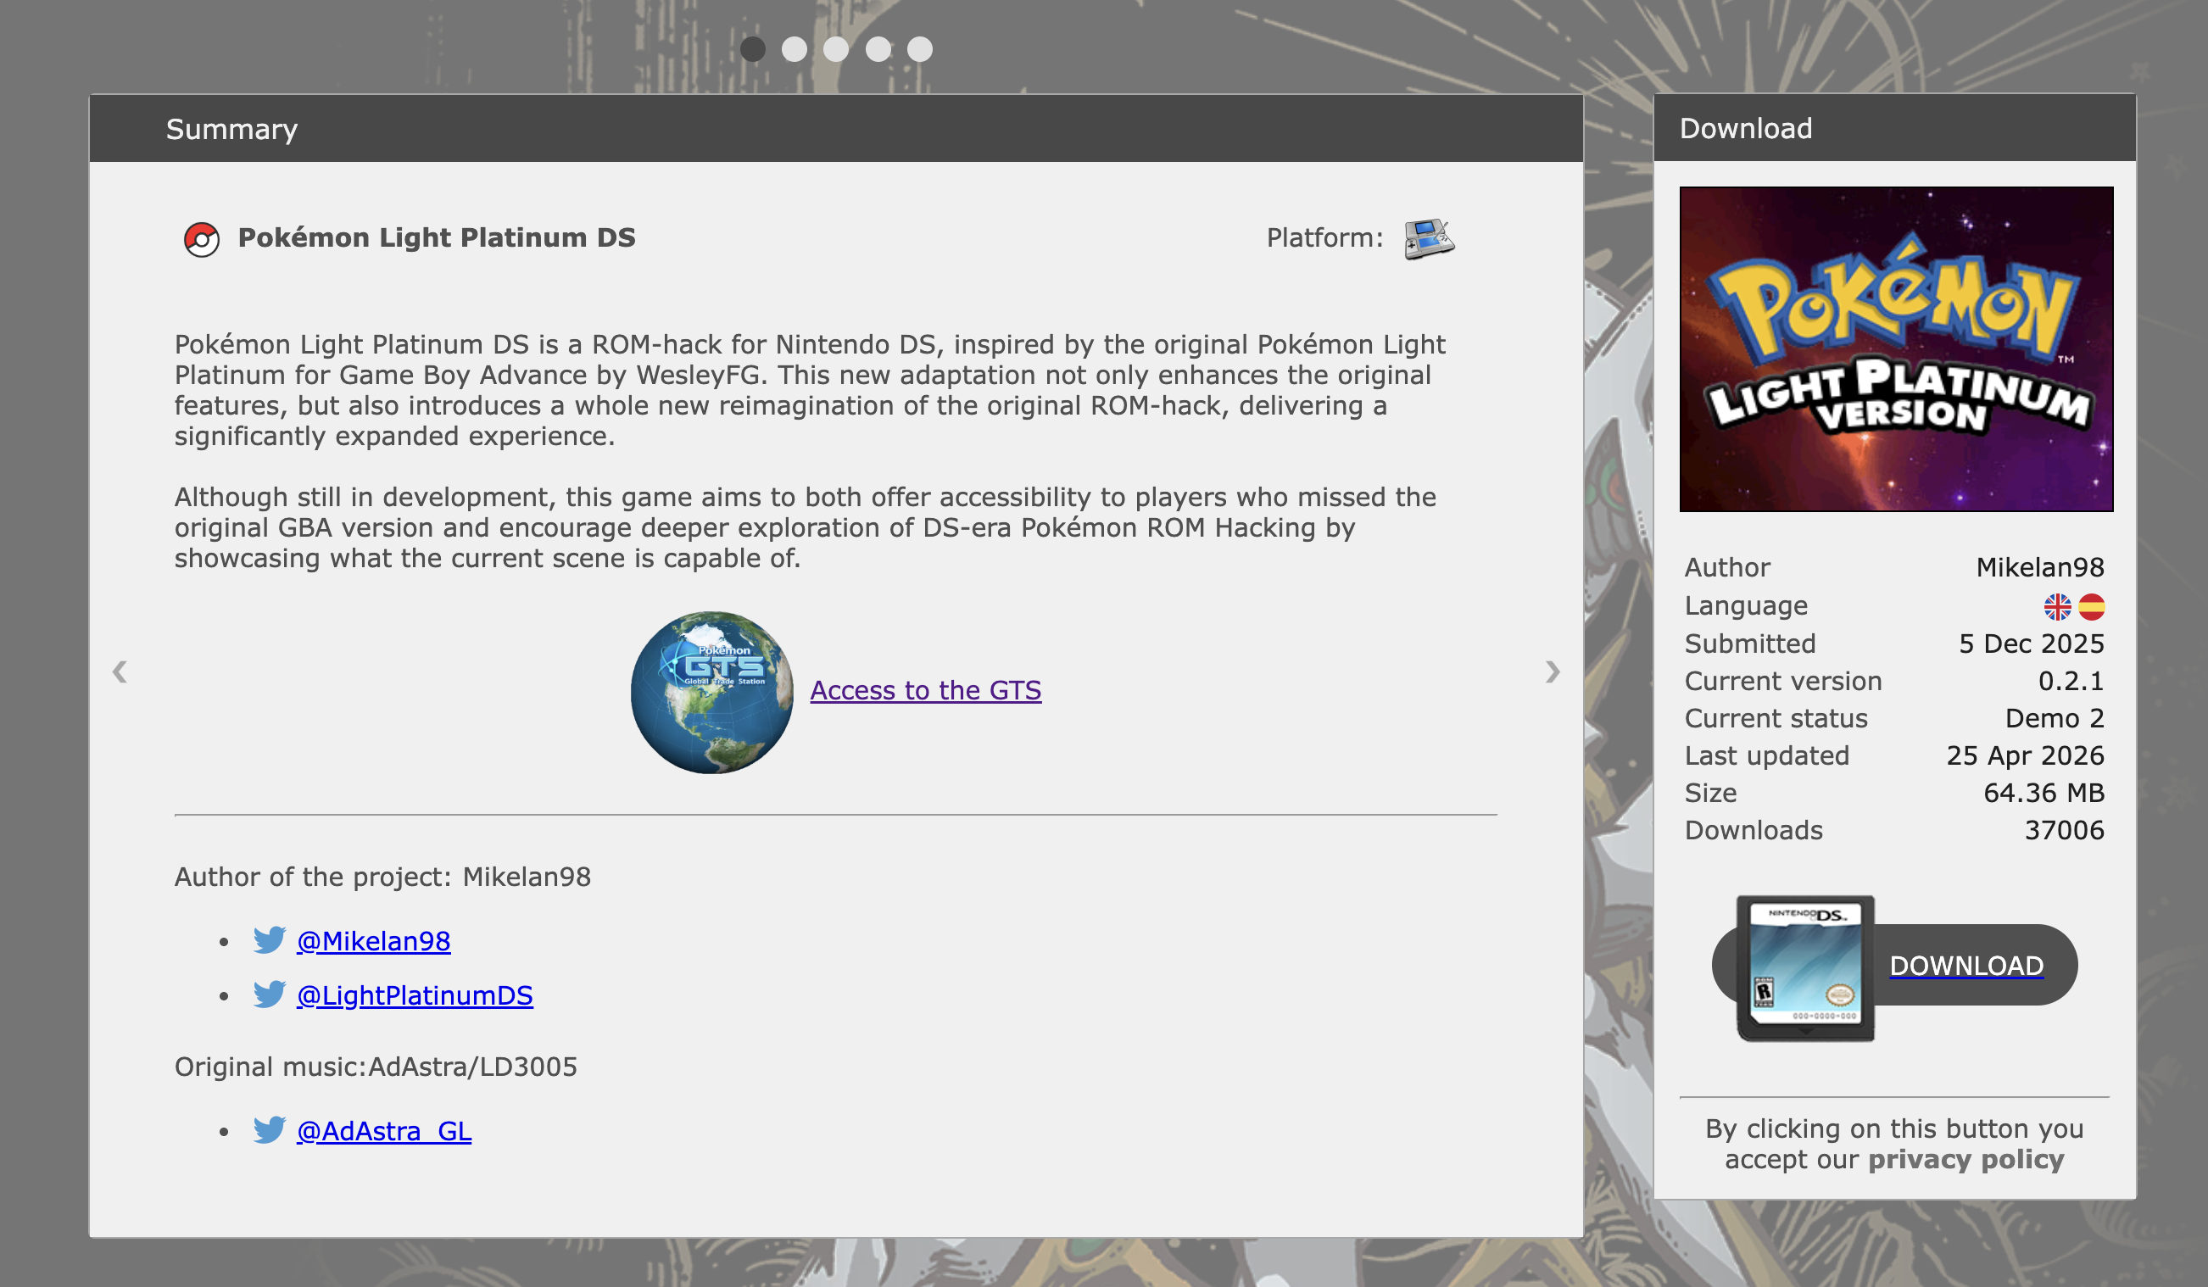Click the Author value Mikelan98
The width and height of the screenshot is (2208, 1287).
[2040, 568]
